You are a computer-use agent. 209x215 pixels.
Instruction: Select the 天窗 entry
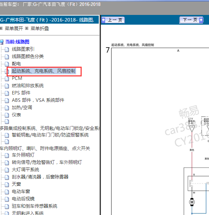pos(16,184)
